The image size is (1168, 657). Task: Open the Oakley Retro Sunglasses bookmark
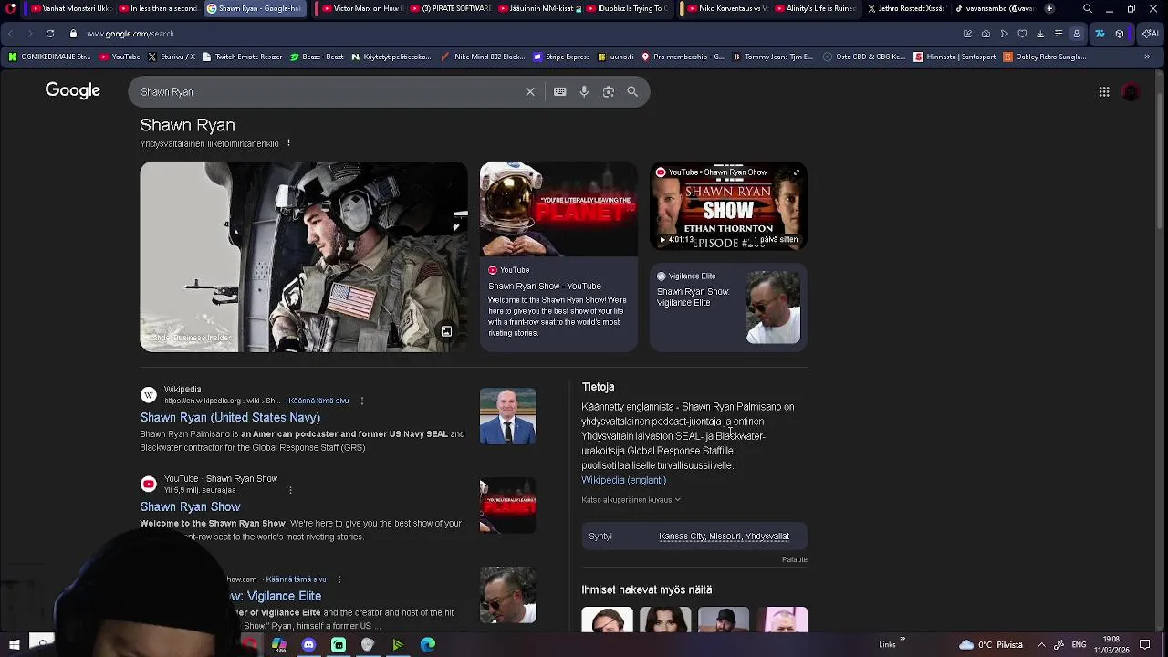[1045, 57]
